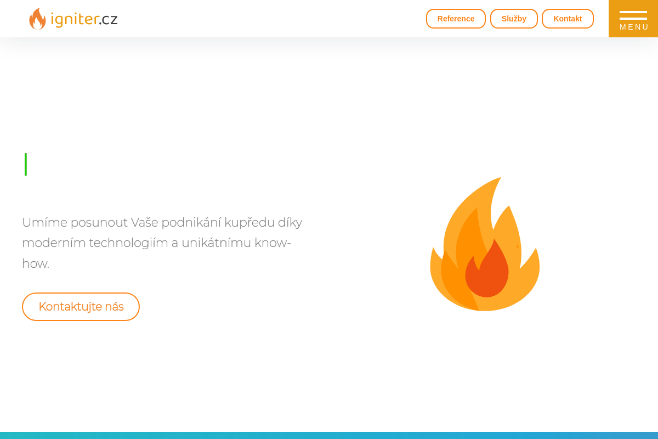This screenshot has height=439, width=658.
Task: Click the .cz part of the logo
Action: click(109, 20)
